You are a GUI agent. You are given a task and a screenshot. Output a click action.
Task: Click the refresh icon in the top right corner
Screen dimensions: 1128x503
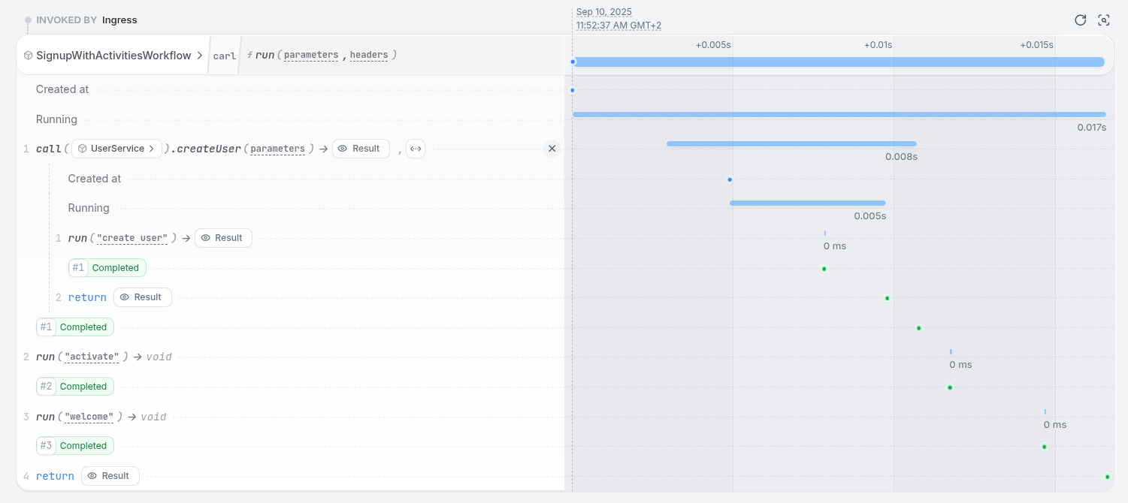click(1080, 20)
